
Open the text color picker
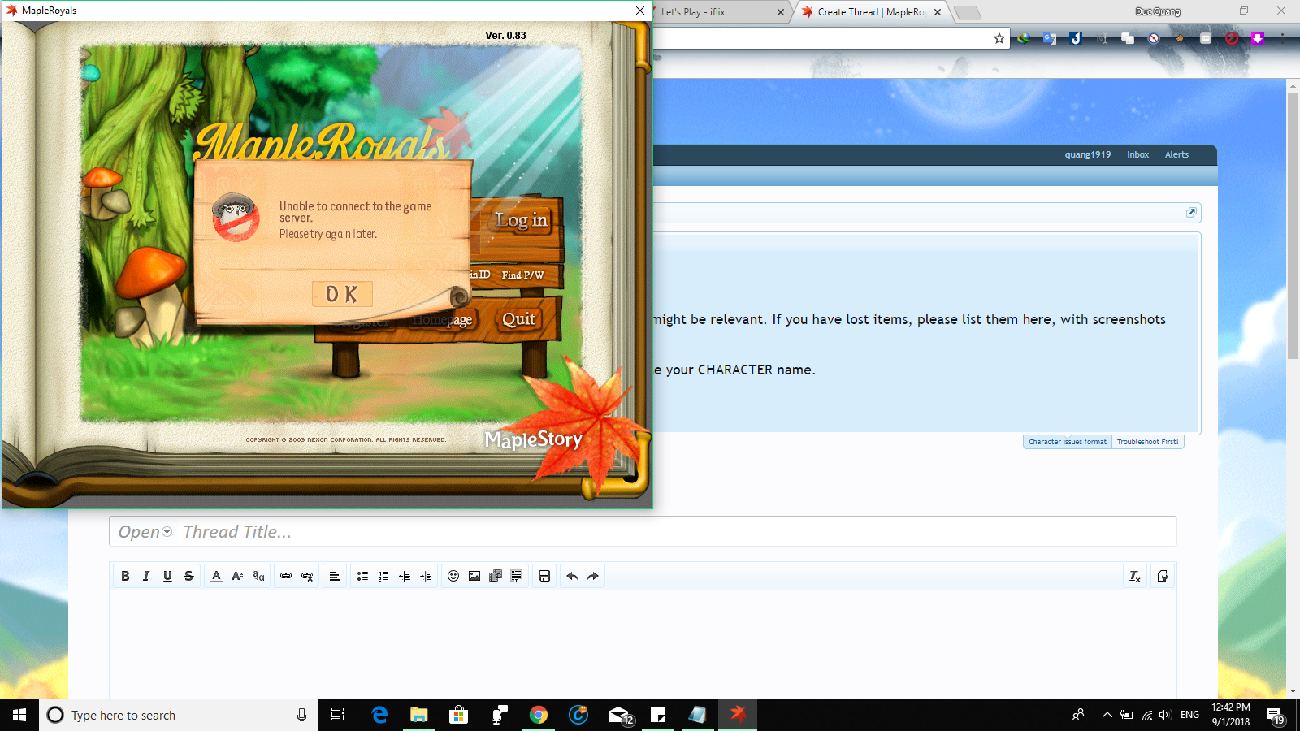click(x=216, y=576)
